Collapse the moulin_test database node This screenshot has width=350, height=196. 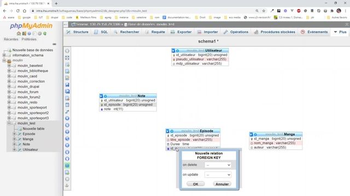(9, 124)
